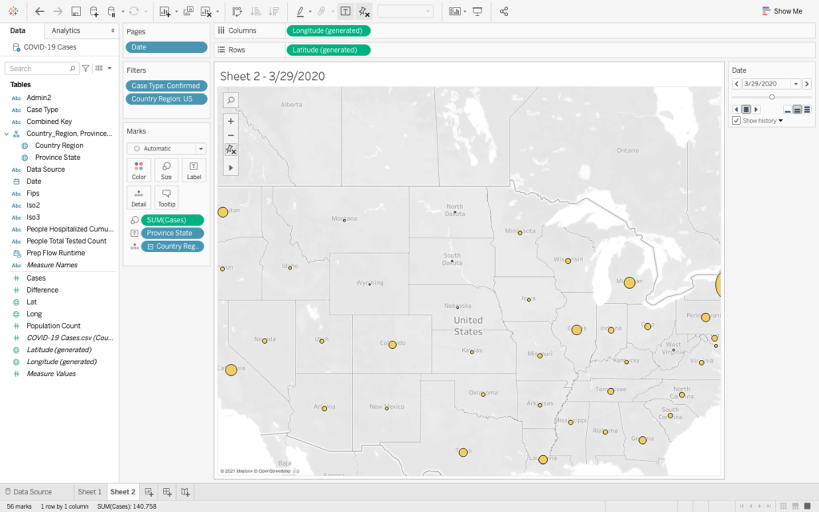Toggle the Show Mark Labels toolbar button
The image size is (819, 512).
345,11
